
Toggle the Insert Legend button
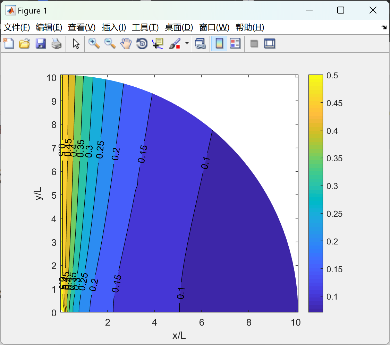[235, 43]
